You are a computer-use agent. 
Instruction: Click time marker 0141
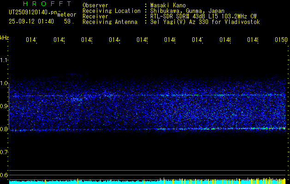pyautogui.click(x=31, y=40)
